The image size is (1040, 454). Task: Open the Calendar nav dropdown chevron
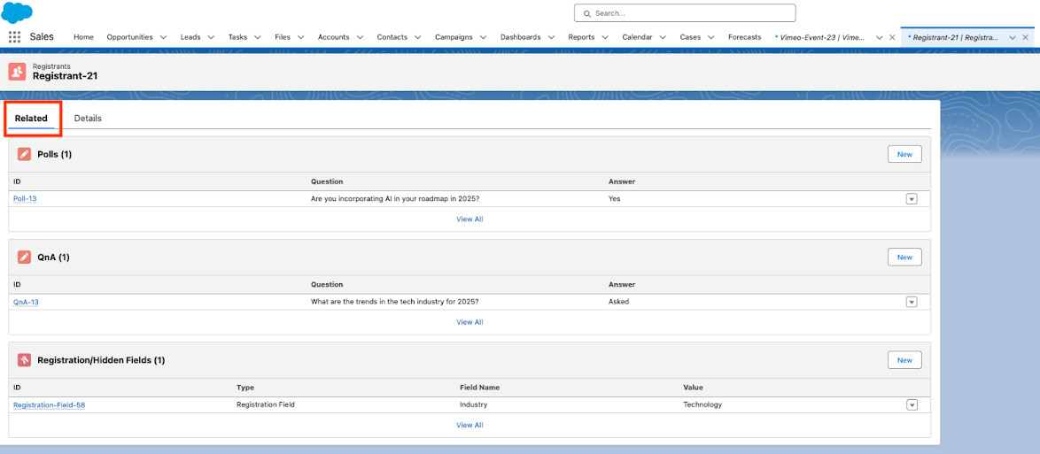point(663,38)
